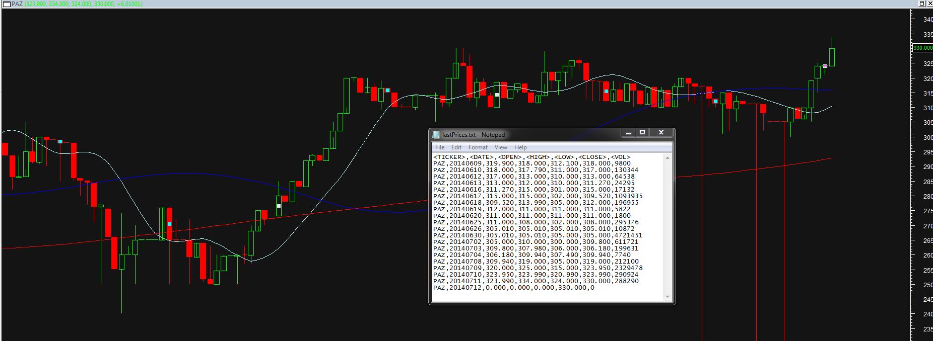
Task: Click the row dated 20140619
Action: tap(531, 209)
